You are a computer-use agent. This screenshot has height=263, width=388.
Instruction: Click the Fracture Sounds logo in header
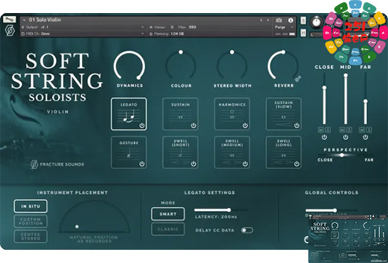10,30
